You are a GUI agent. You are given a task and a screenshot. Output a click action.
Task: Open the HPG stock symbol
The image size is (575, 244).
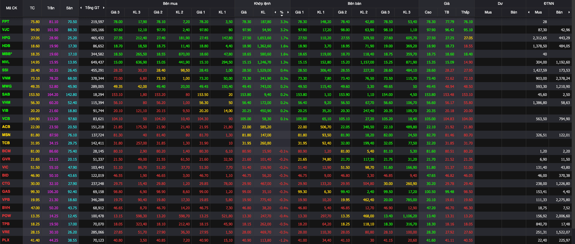(x=6, y=38)
